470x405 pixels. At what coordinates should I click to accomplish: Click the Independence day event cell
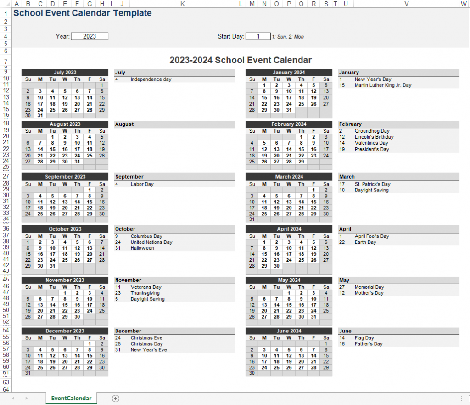pyautogui.click(x=151, y=79)
